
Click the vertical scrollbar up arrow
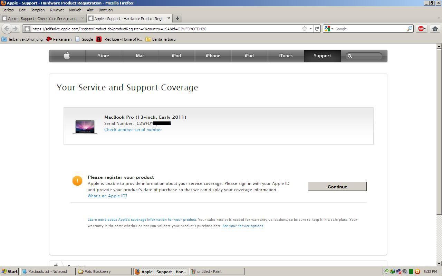[439, 46]
